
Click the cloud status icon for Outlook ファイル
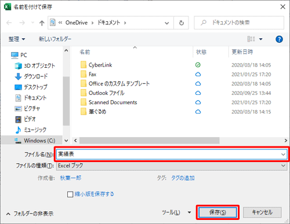[x=198, y=93]
